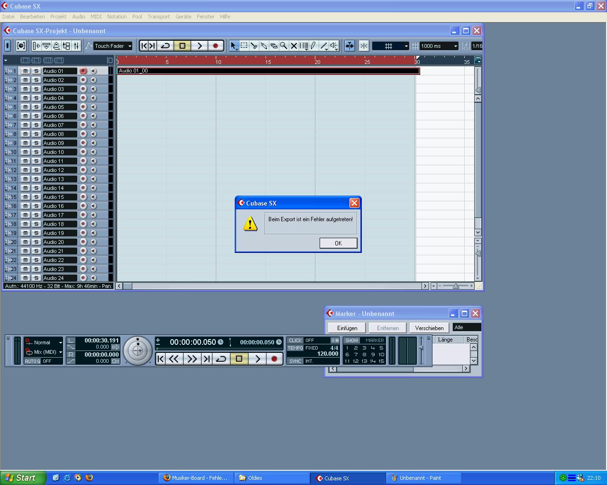Solo the Audio 05 track
This screenshot has width=607, height=485.
click(x=36, y=107)
